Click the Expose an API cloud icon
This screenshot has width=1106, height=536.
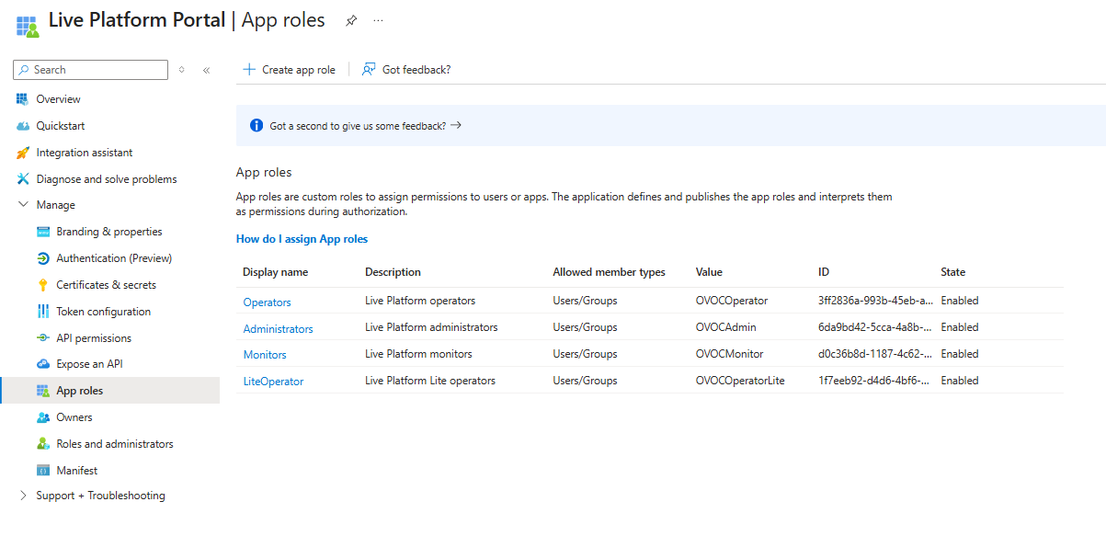[x=42, y=364]
